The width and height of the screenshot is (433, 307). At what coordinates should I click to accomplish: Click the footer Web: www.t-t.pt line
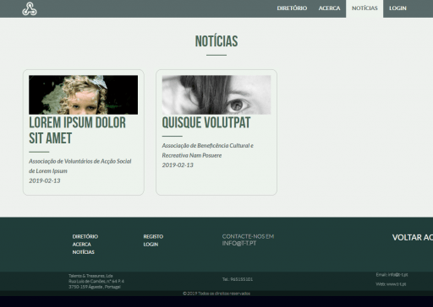tap(391, 284)
